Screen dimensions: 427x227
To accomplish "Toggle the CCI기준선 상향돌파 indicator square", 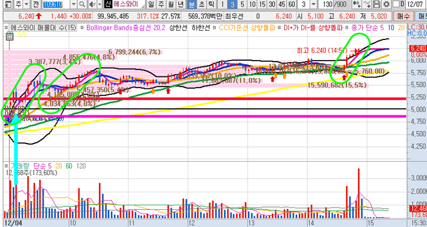I will tap(215, 28).
